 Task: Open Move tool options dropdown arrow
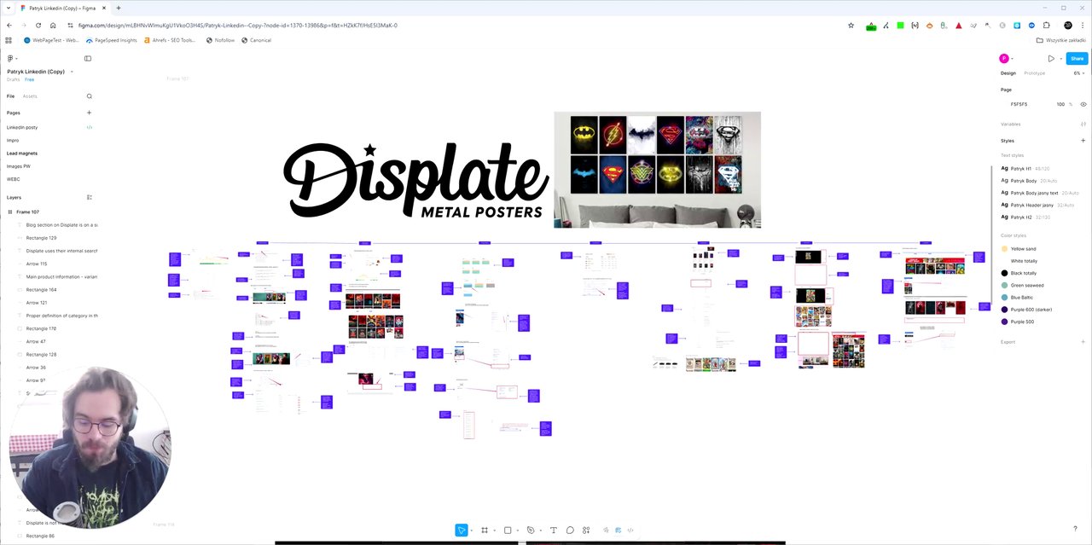[x=471, y=531]
